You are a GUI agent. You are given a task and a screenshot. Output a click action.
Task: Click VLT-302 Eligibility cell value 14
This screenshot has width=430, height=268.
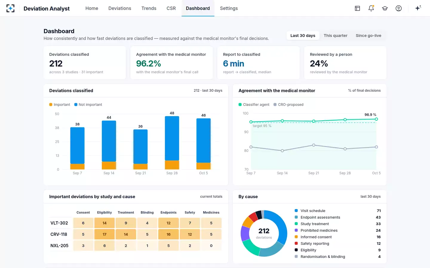coord(105,223)
